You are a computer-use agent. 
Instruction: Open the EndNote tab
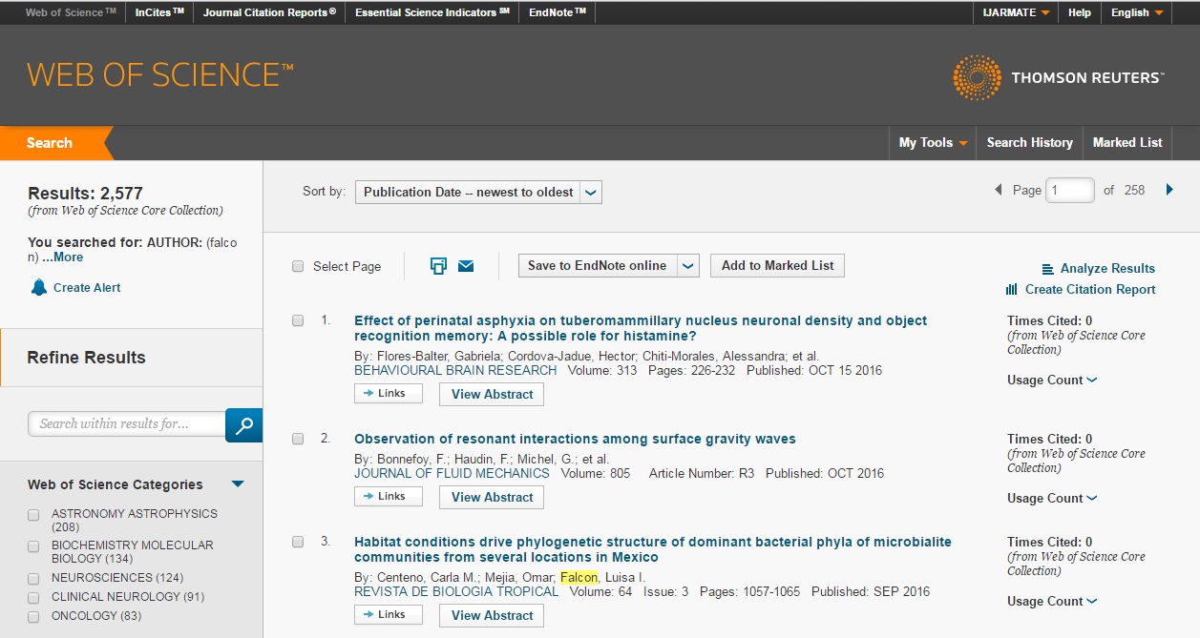[x=558, y=12]
